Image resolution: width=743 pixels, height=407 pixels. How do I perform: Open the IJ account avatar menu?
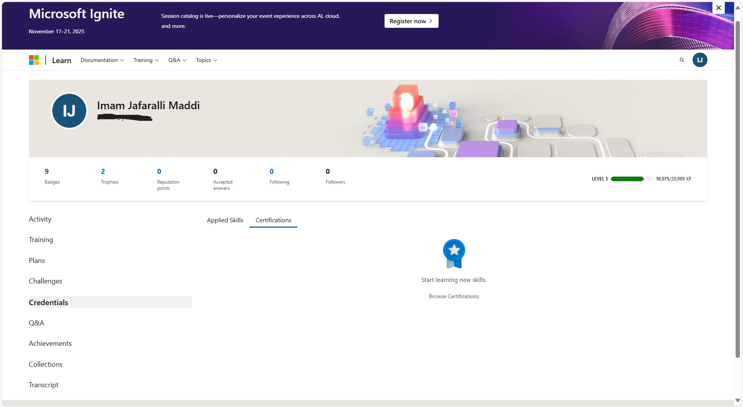pyautogui.click(x=700, y=60)
